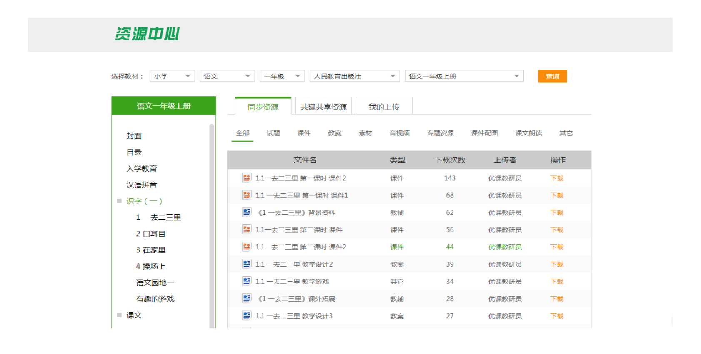Screen dimensions: 701x354
Task: Click the 上传者 column header
Action: click(x=505, y=160)
